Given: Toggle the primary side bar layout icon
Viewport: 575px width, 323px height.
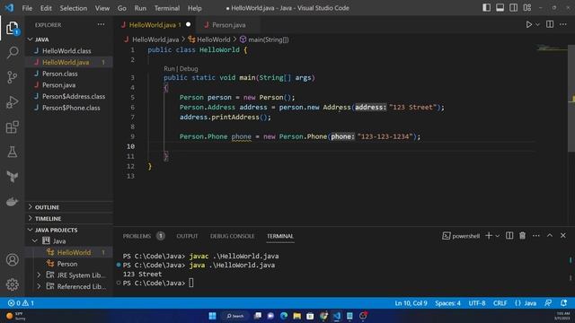Looking at the screenshot, I should pos(486,8).
